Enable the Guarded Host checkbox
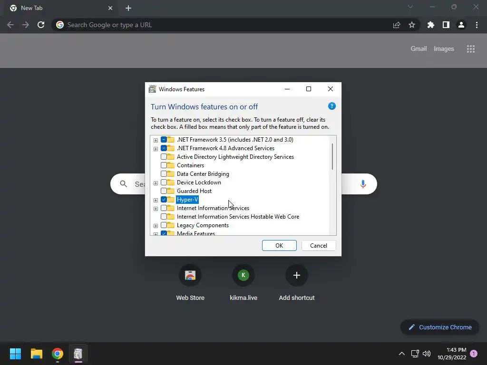This screenshot has height=365, width=487. click(x=164, y=191)
